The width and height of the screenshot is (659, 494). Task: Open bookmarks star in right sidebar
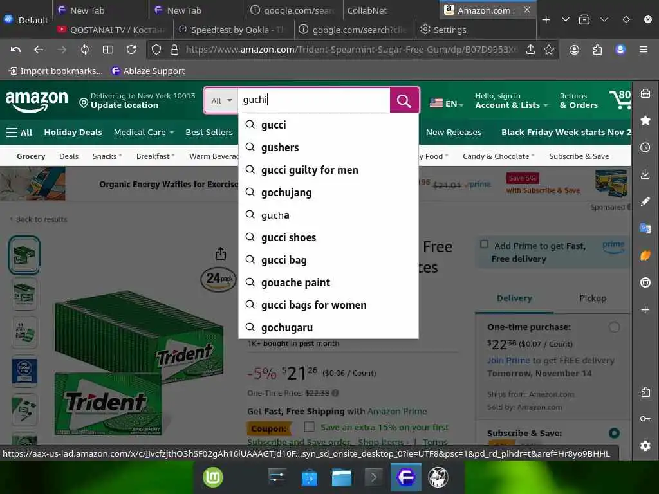(x=645, y=120)
